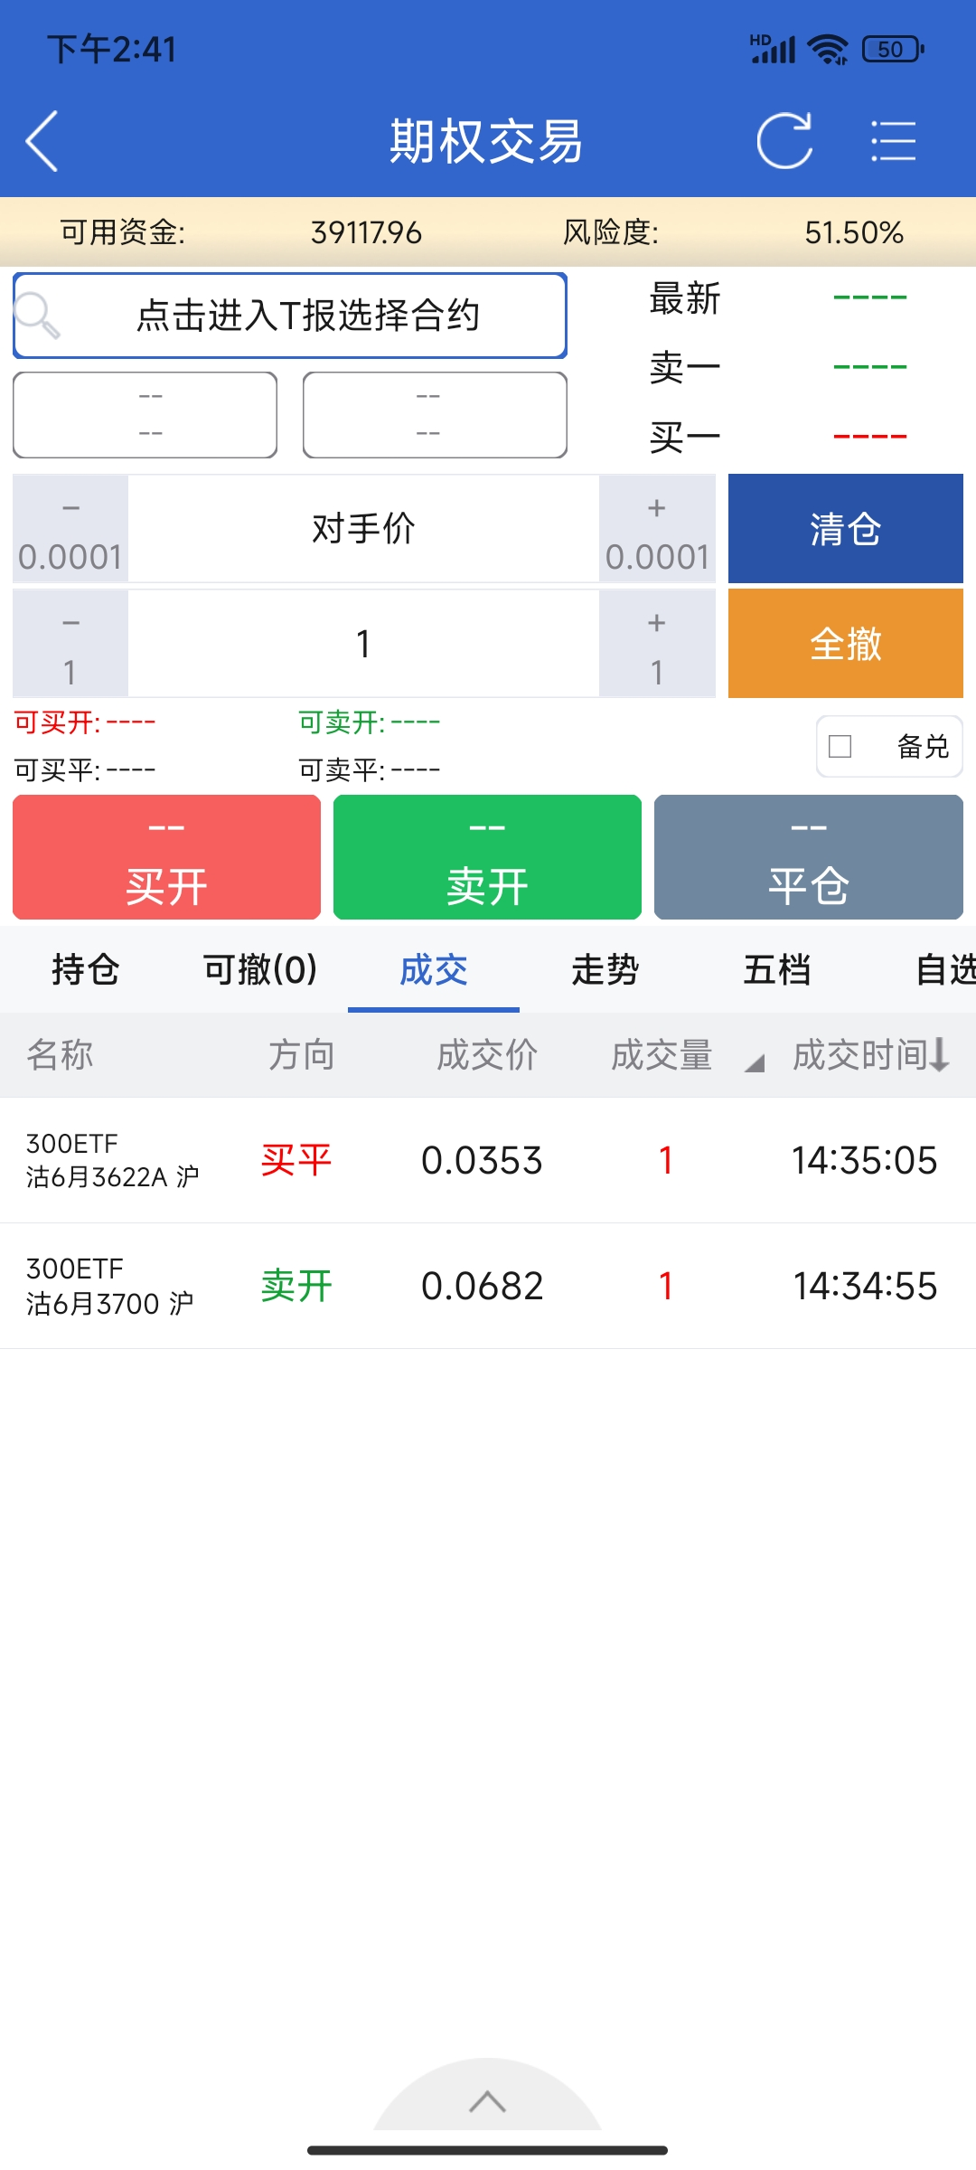Refresh the options trading page
Screen dimensions: 976x2170
click(x=784, y=141)
